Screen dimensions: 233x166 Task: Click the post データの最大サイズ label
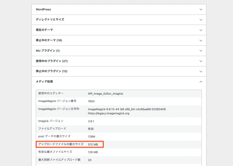tap(54, 136)
